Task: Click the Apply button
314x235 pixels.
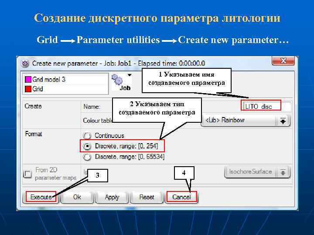Action: coord(112,197)
